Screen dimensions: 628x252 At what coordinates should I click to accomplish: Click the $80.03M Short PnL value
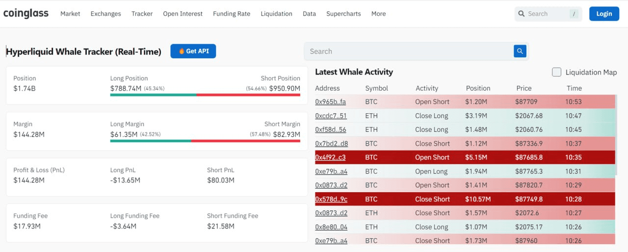pos(221,180)
